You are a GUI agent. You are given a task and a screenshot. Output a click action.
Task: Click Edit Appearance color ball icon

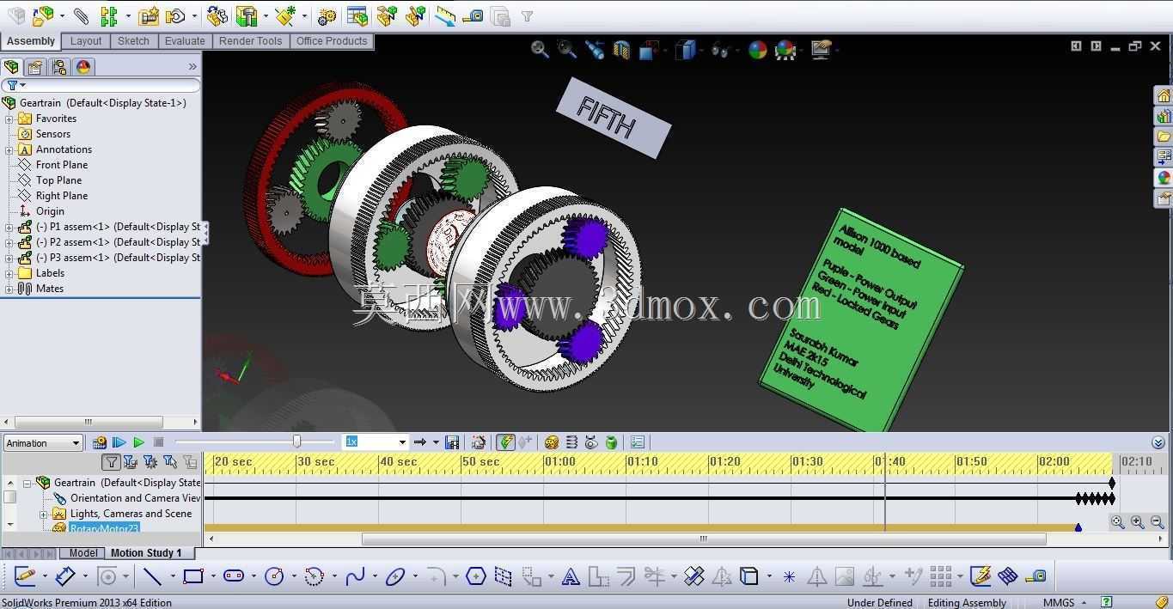click(757, 50)
